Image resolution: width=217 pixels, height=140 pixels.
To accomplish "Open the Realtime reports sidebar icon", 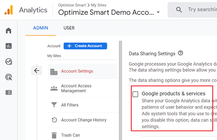I will pos(9,61).
